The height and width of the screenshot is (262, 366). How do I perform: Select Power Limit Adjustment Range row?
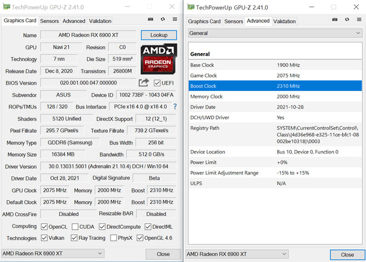coord(275,173)
